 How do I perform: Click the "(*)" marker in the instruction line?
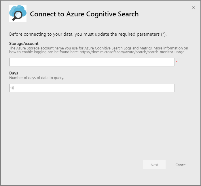point(163,34)
